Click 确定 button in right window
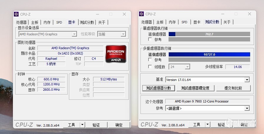This screenshot has height=134, width=264. click(x=244, y=125)
